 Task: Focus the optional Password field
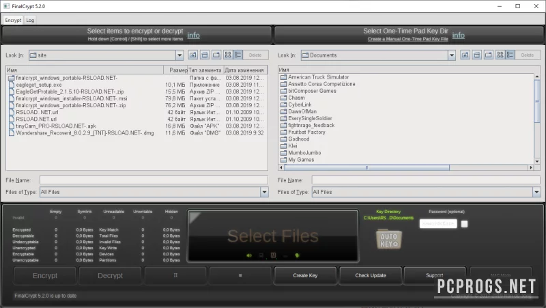438,224
